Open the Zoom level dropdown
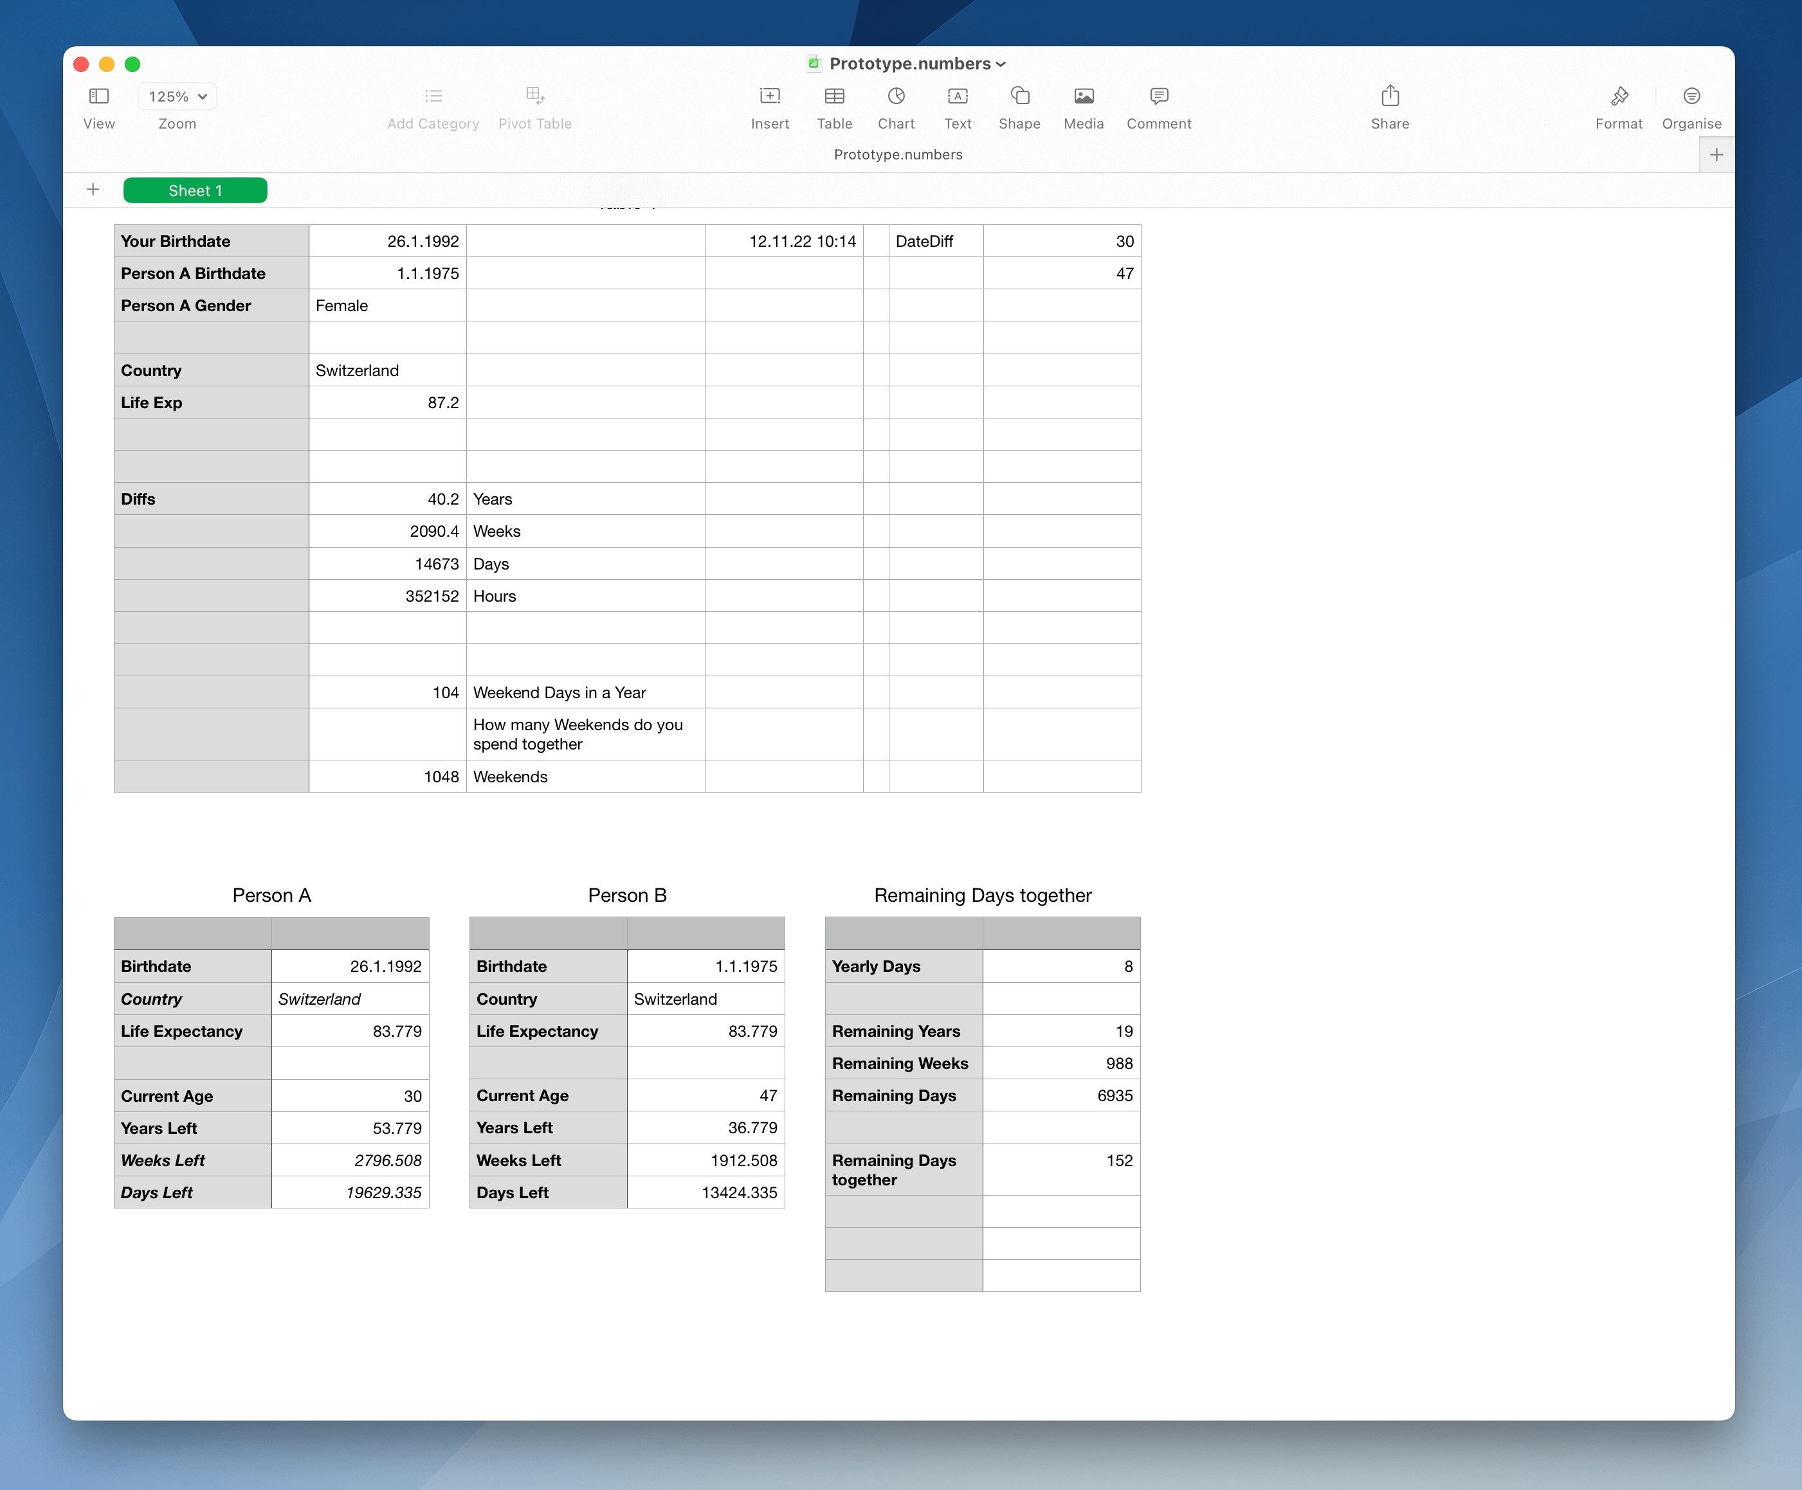Viewport: 1802px width, 1490px height. tap(176, 96)
